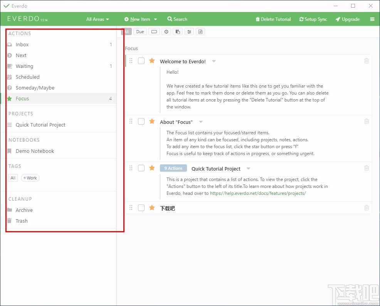
Task: Check off About "Focus" item
Action: point(141,121)
